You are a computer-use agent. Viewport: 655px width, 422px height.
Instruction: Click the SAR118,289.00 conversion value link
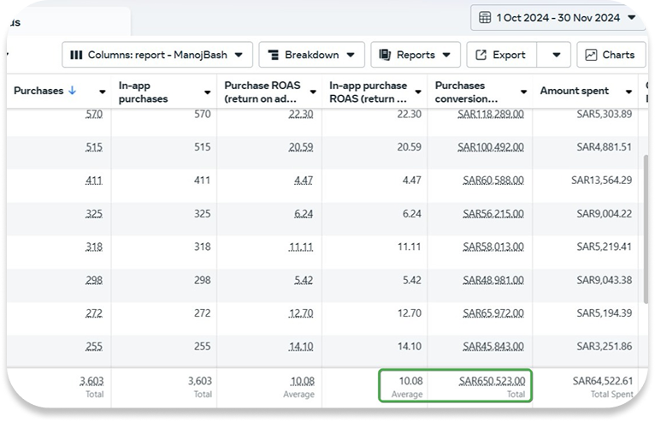(x=493, y=115)
